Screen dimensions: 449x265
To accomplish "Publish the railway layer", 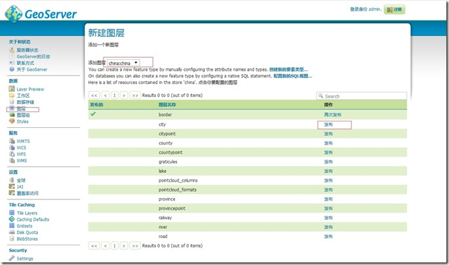I will [328, 218].
